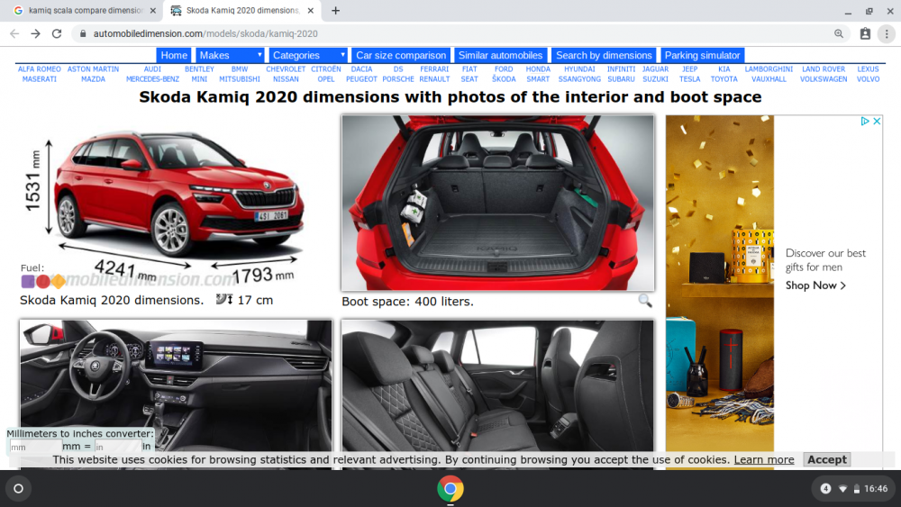This screenshot has height=507, width=901.
Task: Open the JAGUAR brand link
Action: [x=655, y=69]
